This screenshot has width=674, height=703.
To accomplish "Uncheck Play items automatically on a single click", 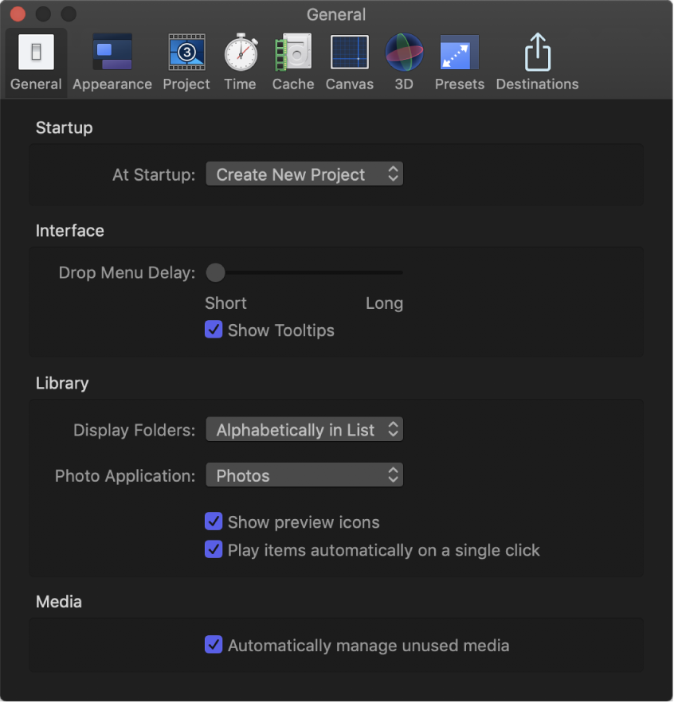I will pos(214,550).
